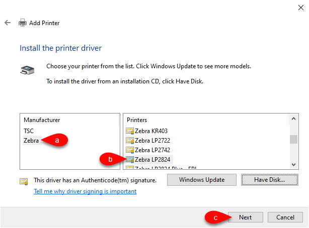Click the printer image beside the instructions
Screen dimensions: 309x228
point(27,70)
